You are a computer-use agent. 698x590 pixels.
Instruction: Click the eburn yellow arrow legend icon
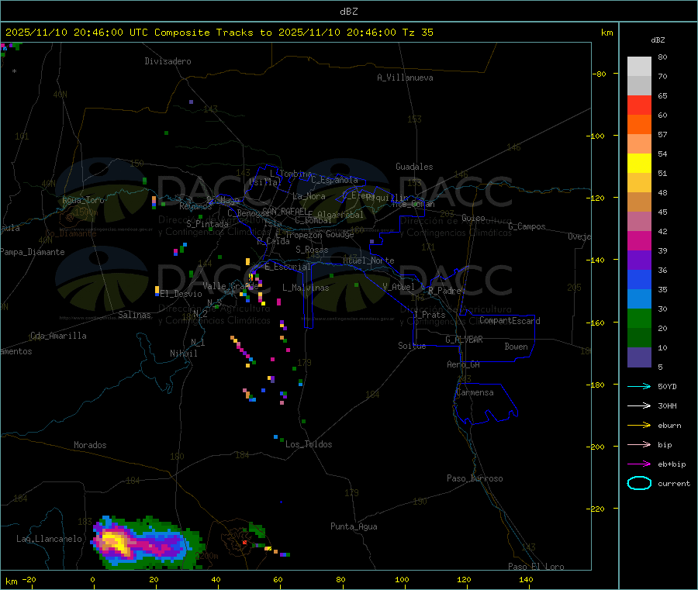[x=639, y=426]
